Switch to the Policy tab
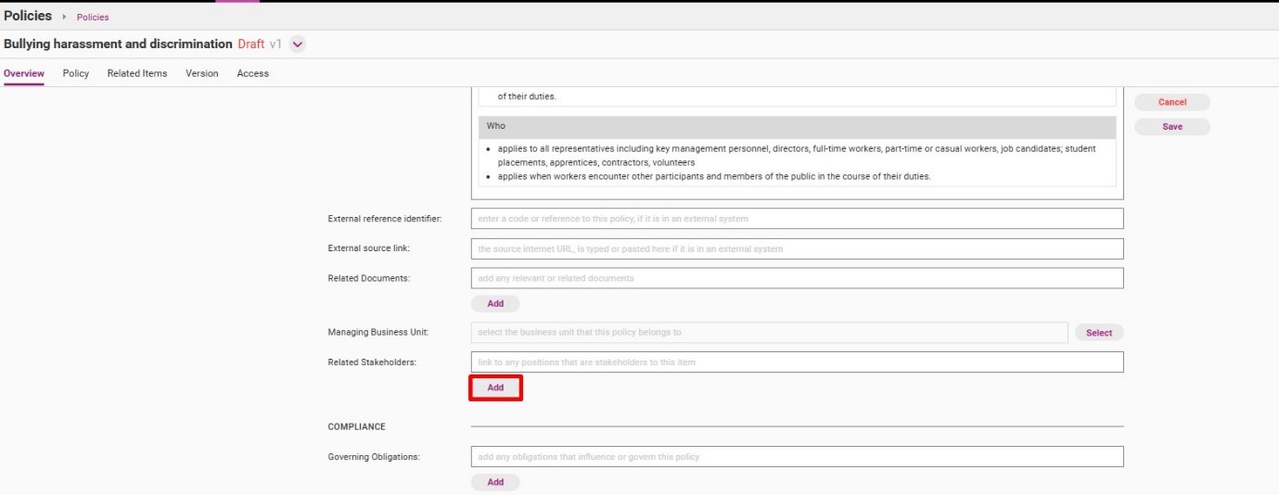 pyautogui.click(x=76, y=73)
